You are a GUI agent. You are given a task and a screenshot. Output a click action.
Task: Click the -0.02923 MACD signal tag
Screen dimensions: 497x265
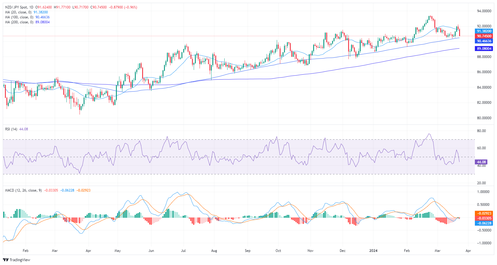484,213
